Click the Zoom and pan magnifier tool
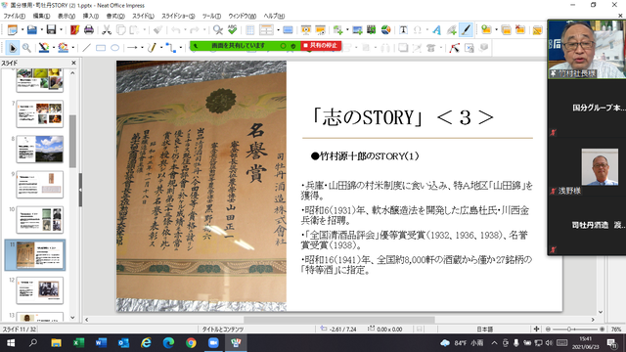This screenshot has height=352, width=626. click(26, 48)
